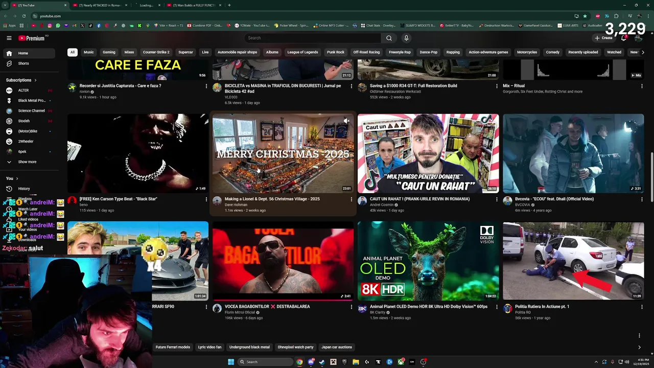Click the Japan car auctions chip
The width and height of the screenshot is (654, 368).
pos(337,347)
